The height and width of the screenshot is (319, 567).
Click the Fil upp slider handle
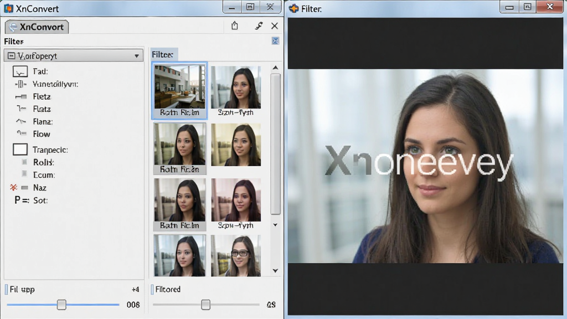pos(61,305)
